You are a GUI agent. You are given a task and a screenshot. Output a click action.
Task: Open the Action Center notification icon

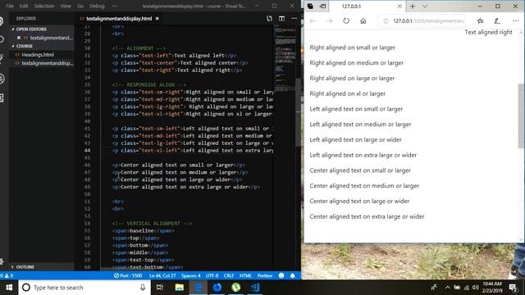pos(513,288)
